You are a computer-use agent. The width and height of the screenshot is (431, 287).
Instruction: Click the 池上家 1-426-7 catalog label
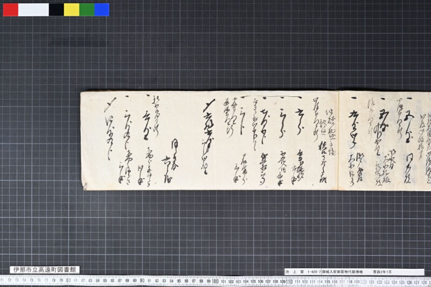point(303,271)
